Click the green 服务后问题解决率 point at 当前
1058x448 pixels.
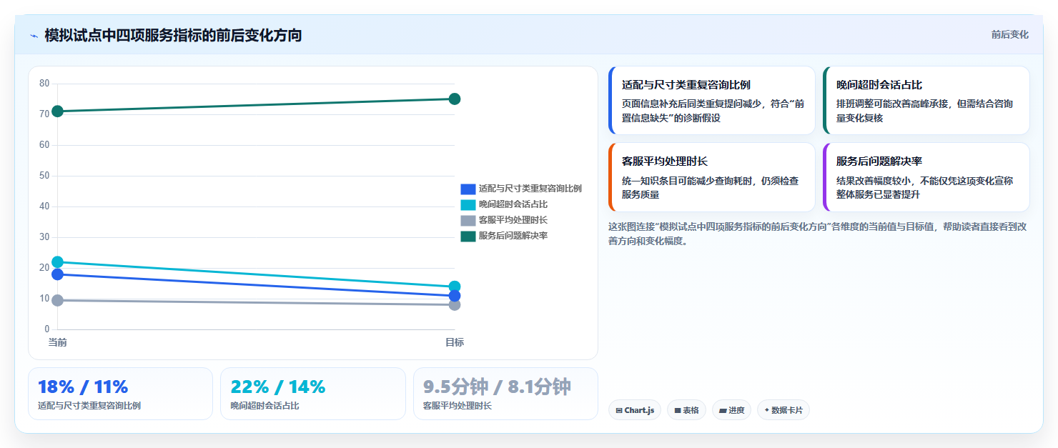click(x=57, y=111)
